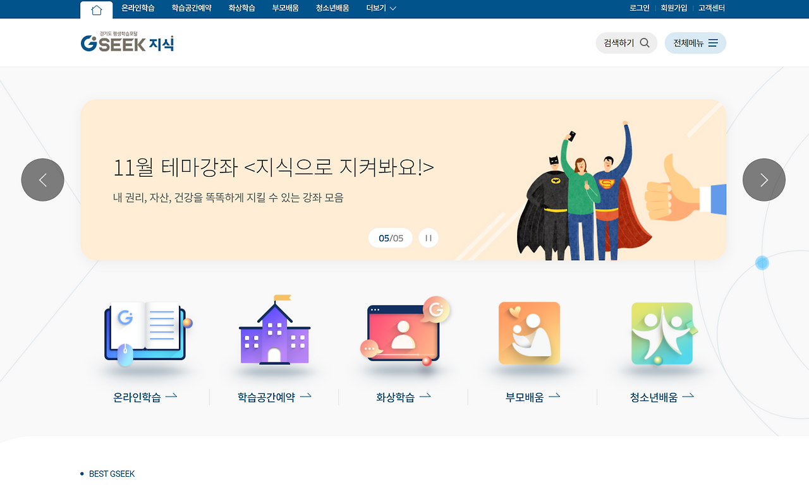Select the home tab icon in navigation

point(96,8)
